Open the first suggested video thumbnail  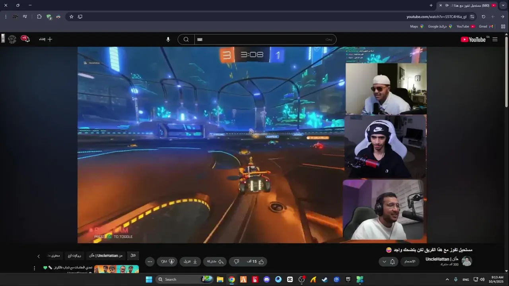pos(117,269)
